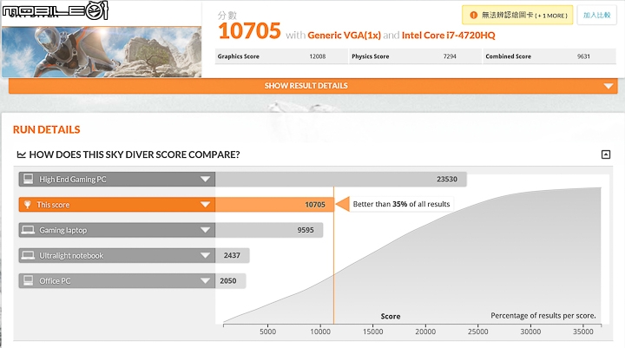Click the arrow on the result details bar
Image resolution: width=625 pixels, height=348 pixels.
pyautogui.click(x=609, y=86)
